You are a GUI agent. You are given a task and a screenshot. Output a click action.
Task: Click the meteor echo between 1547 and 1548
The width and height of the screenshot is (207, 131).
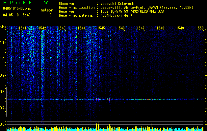[151, 99]
